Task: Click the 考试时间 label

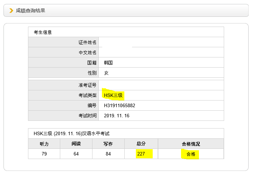Action: click(88, 116)
